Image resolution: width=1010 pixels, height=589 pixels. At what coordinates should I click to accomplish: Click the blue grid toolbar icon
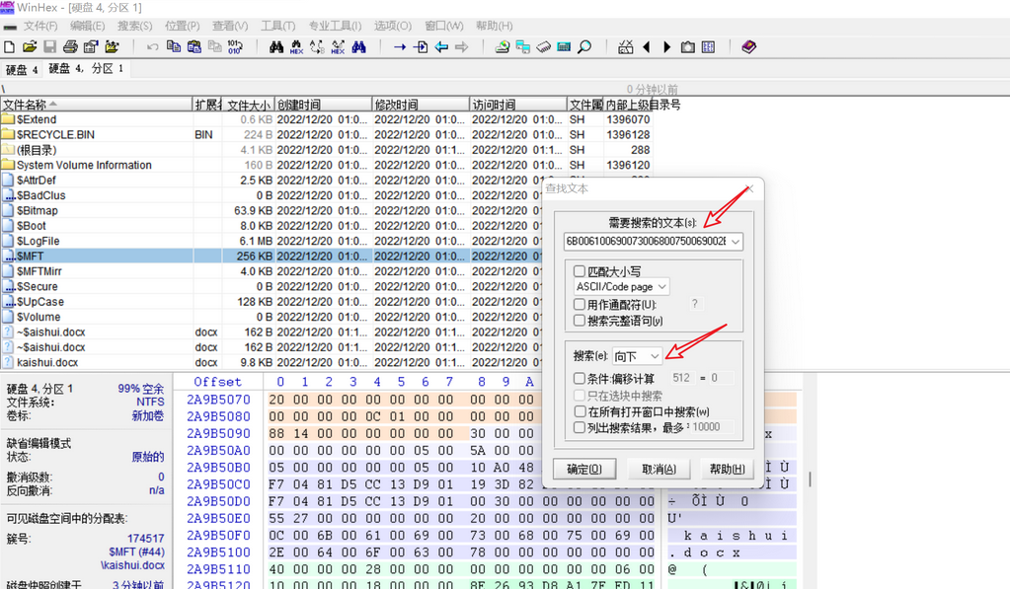click(709, 47)
